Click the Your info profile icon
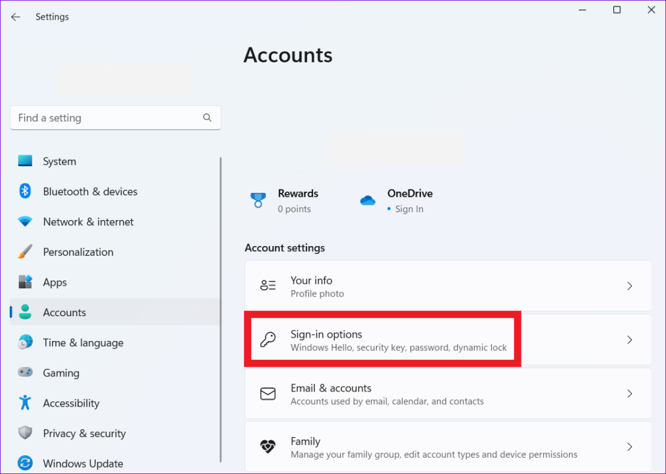The image size is (666, 474). [268, 285]
